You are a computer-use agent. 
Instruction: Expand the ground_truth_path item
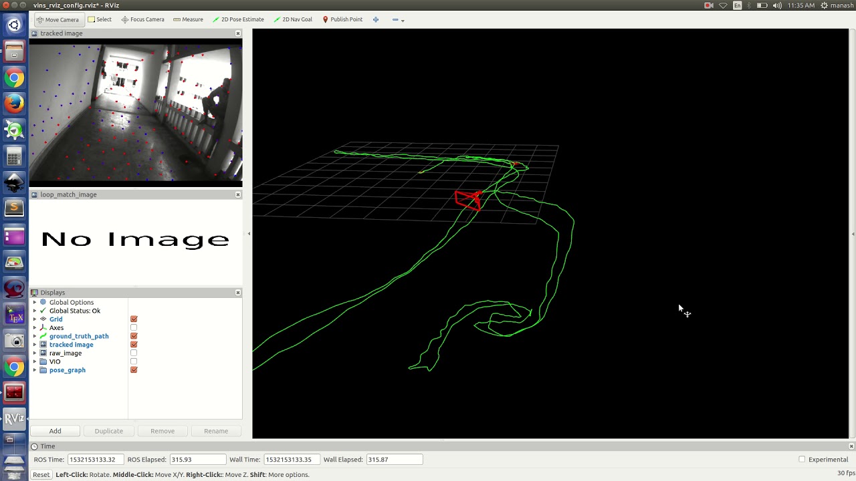(35, 336)
